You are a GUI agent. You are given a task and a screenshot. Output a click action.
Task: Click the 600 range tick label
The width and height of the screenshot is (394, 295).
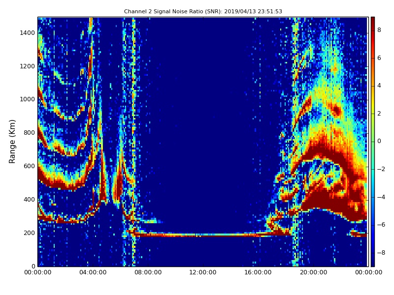coord(29,166)
